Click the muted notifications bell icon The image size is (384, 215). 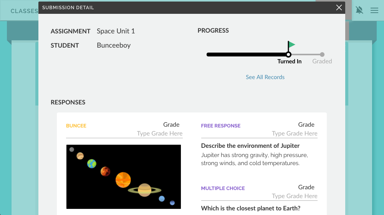pyautogui.click(x=359, y=10)
